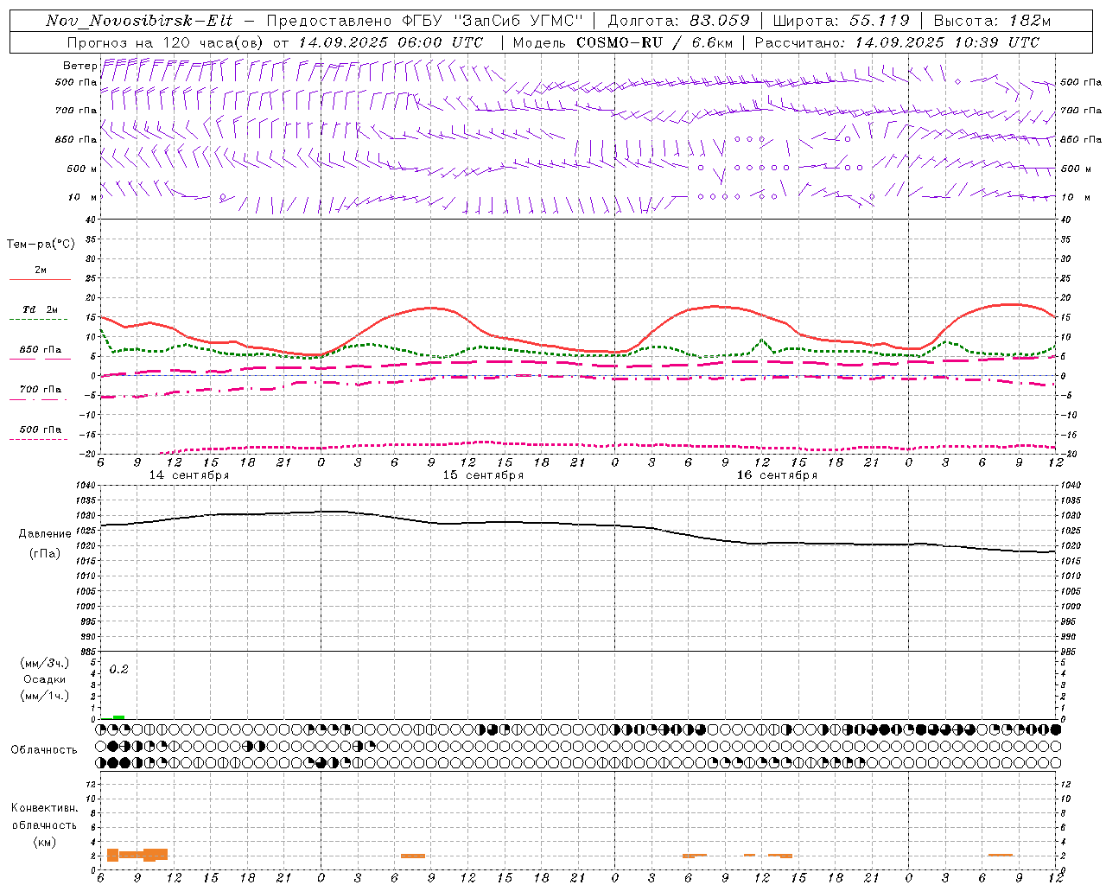
Task: Click the 'Модель COSMO-RU / 6.6км' text
Action: coord(623,42)
